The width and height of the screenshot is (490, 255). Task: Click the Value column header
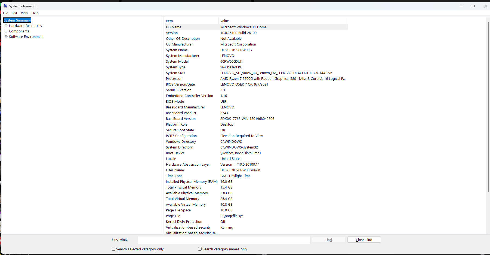click(283, 21)
